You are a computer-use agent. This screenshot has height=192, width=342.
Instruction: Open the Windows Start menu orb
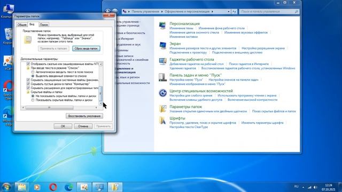(x=6, y=187)
